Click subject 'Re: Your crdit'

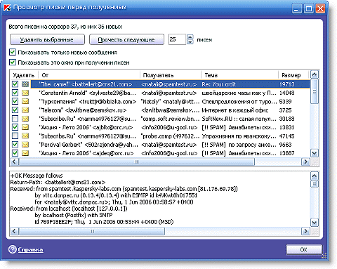218,84
